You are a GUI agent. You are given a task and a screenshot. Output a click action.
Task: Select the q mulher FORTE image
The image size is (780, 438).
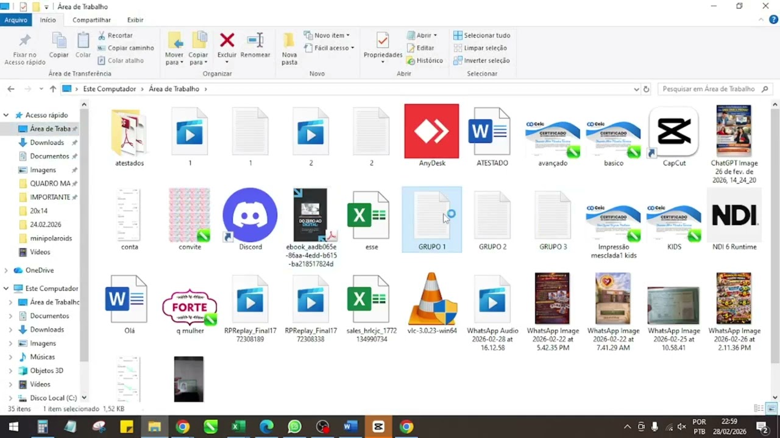190,307
